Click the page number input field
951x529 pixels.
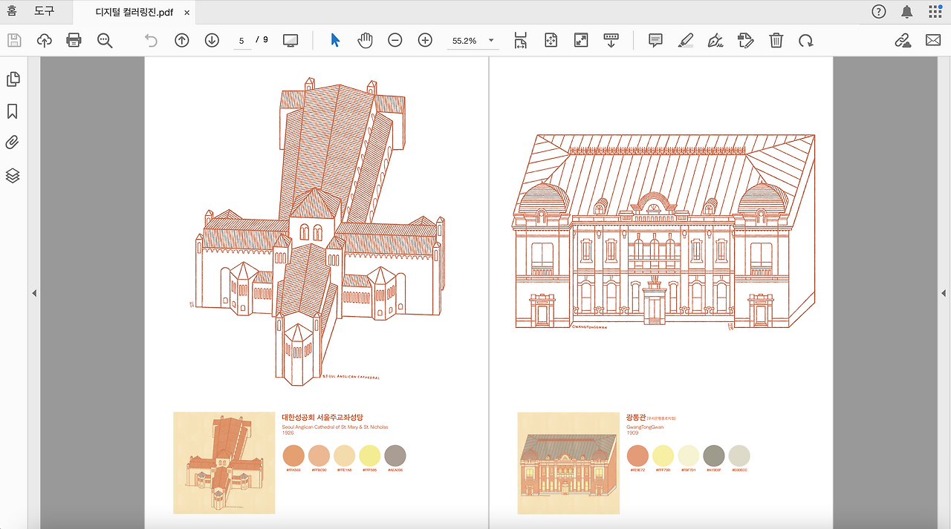[x=241, y=41]
